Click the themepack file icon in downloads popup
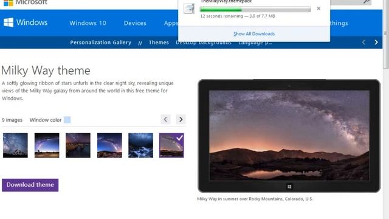Viewport: 389px width, 219px height. (189, 8)
